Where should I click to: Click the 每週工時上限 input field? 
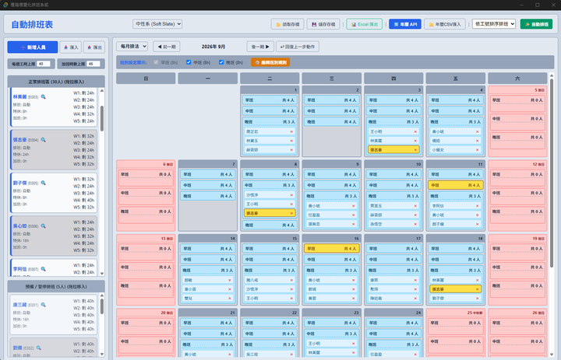coord(44,64)
